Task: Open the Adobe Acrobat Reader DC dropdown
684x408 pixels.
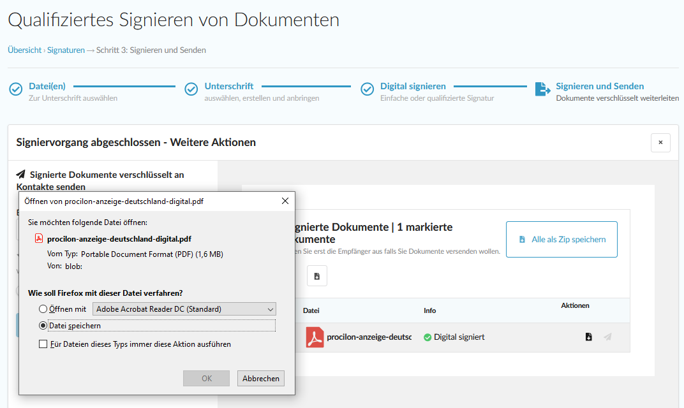Action: (184, 309)
